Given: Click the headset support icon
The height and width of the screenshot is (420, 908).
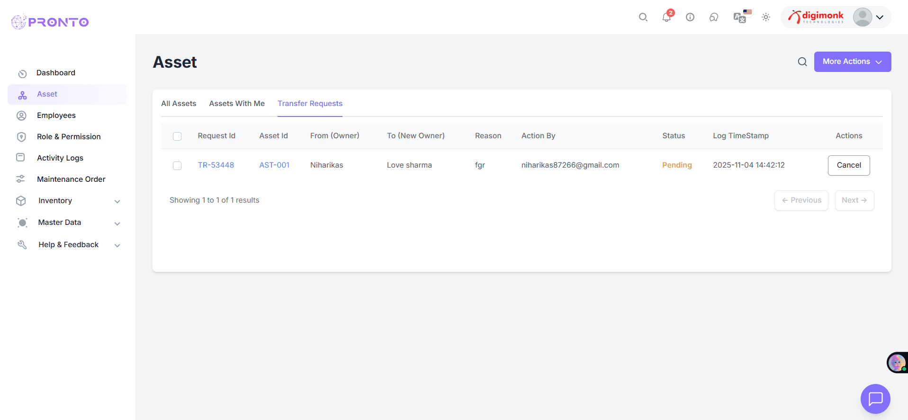Looking at the screenshot, I should 714,18.
